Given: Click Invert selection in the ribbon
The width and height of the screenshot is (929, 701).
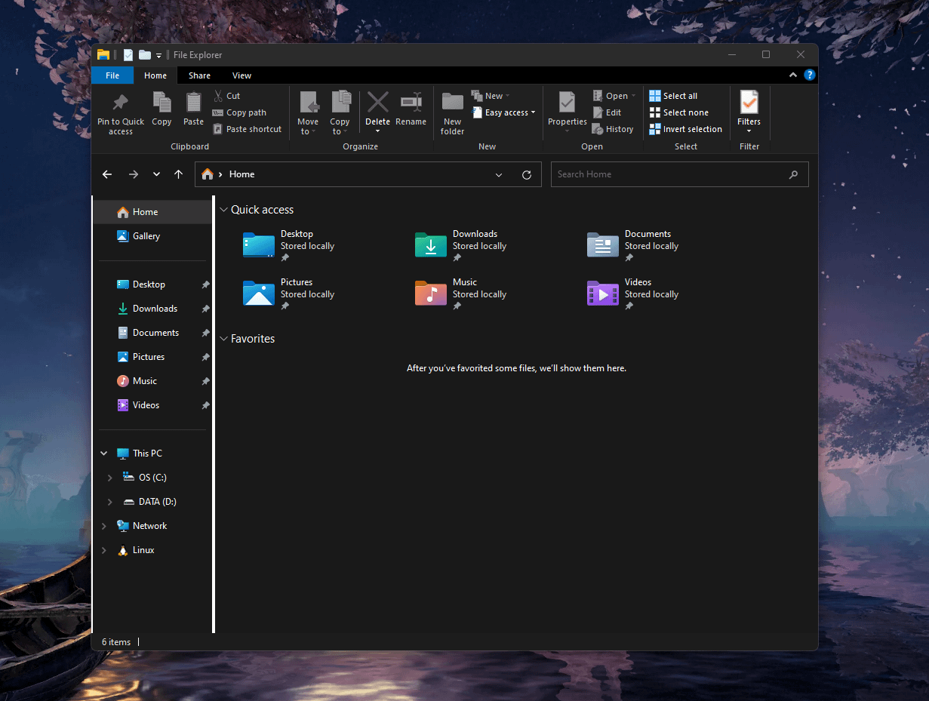Looking at the screenshot, I should pyautogui.click(x=685, y=129).
